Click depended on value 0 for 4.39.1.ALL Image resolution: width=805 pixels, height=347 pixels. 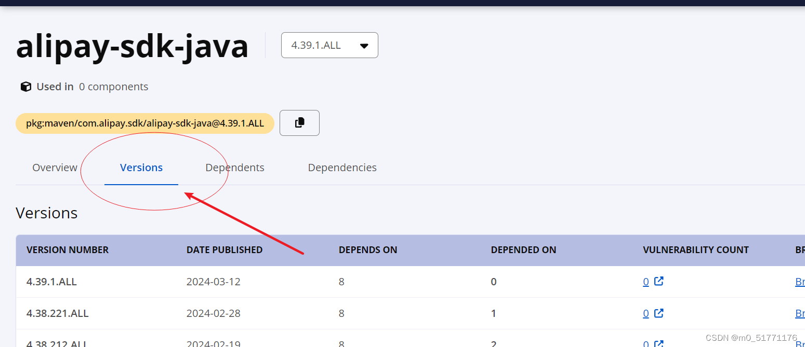(494, 282)
